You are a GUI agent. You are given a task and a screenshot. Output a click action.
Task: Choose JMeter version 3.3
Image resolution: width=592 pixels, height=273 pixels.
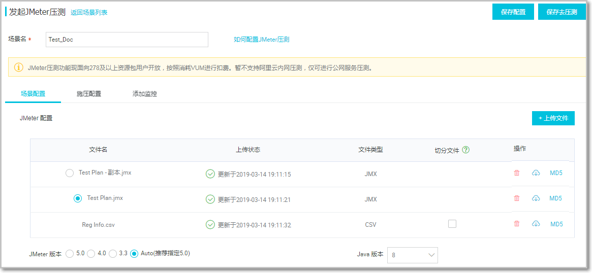[112, 254]
